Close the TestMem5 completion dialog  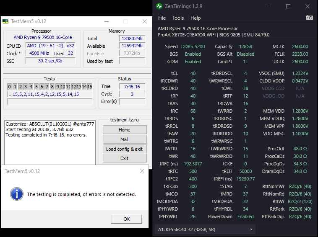tap(142, 171)
